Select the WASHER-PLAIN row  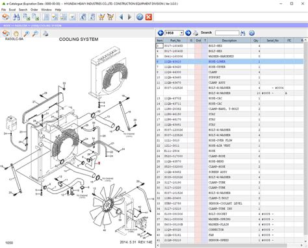[x=230, y=225]
